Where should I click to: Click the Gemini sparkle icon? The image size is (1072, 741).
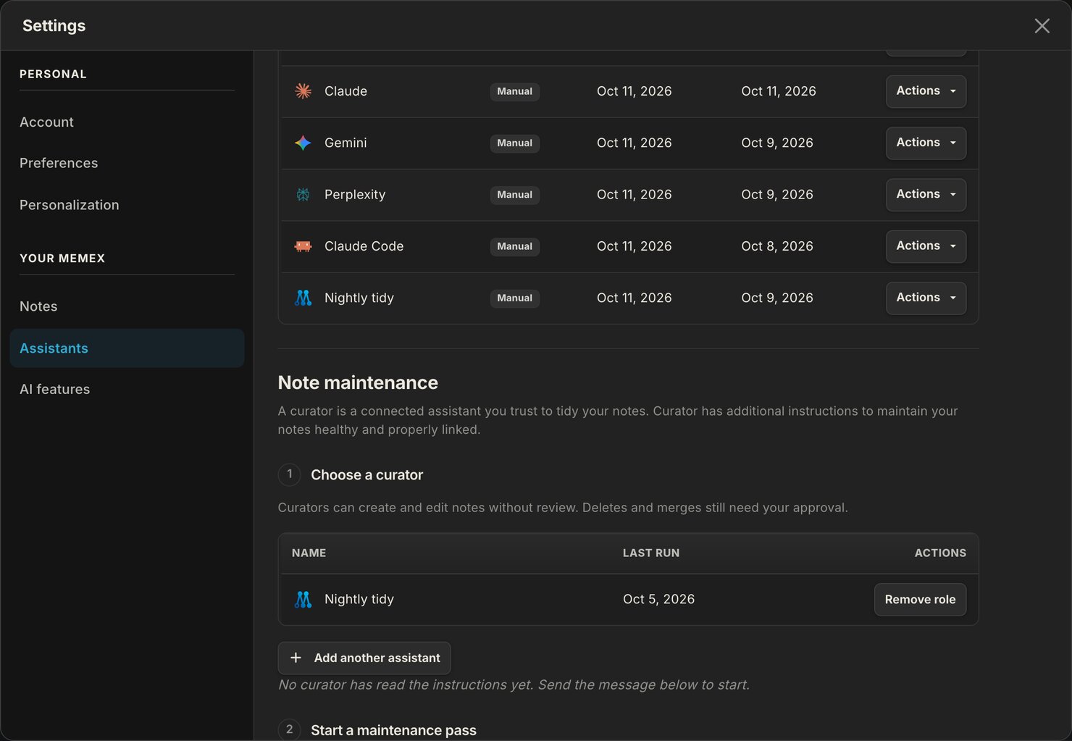point(303,143)
